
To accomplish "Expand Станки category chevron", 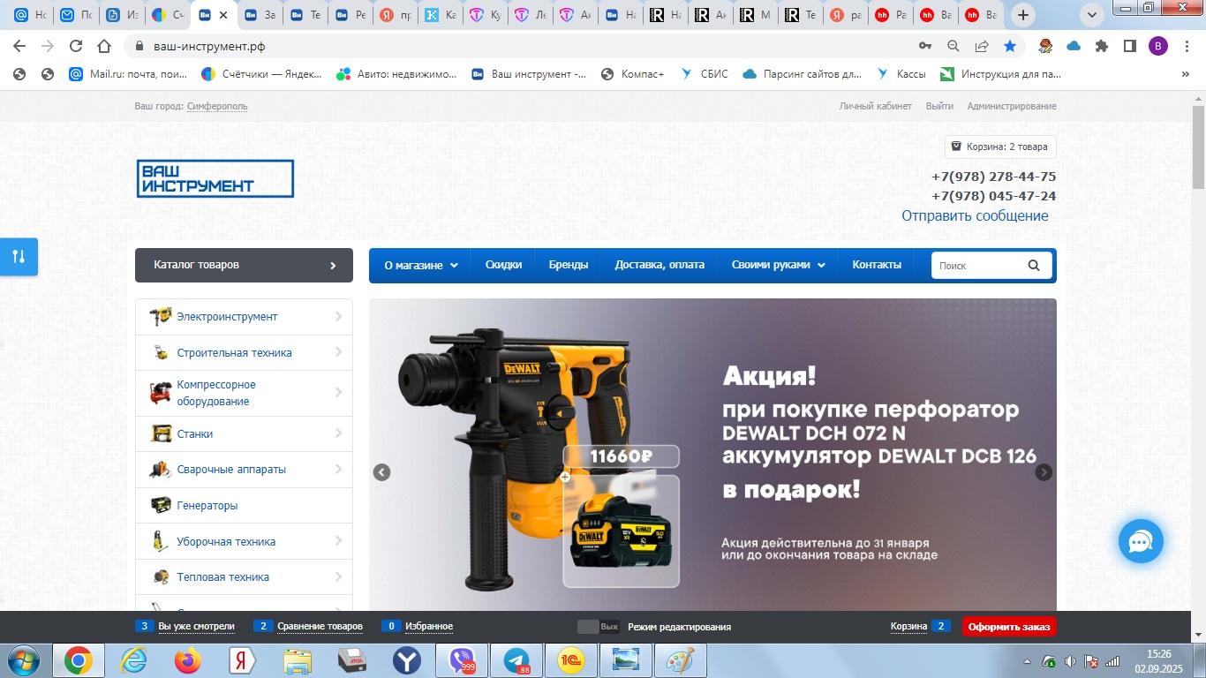I will pyautogui.click(x=338, y=433).
